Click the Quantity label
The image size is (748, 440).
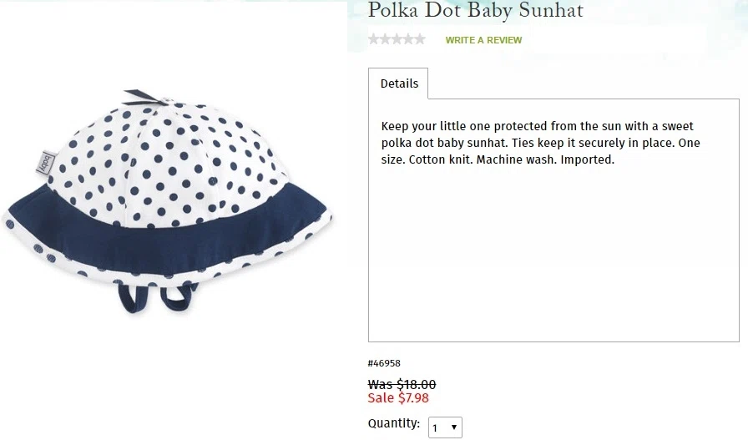(394, 423)
